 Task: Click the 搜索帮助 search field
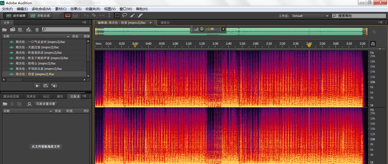pyautogui.click(x=359, y=16)
